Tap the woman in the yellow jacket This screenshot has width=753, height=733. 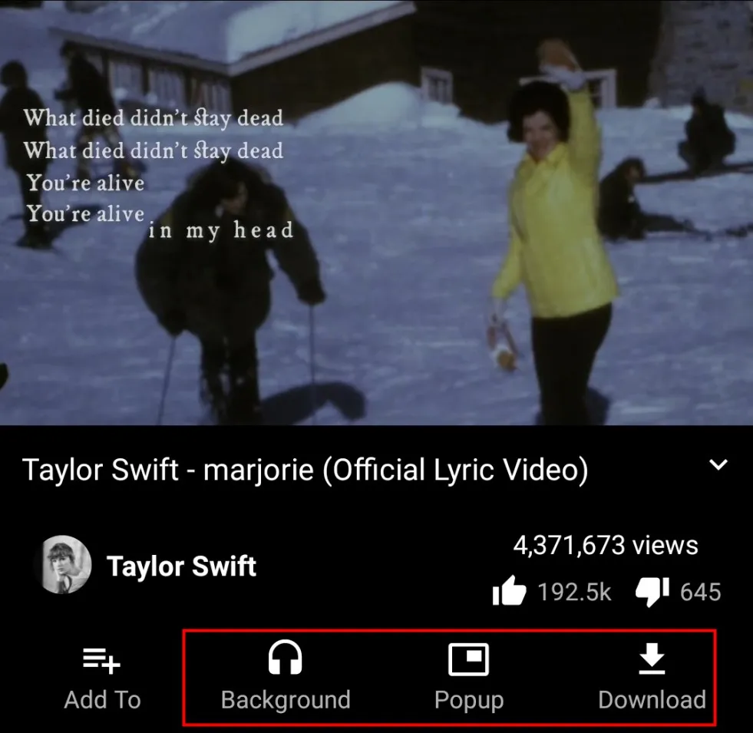pos(554,230)
